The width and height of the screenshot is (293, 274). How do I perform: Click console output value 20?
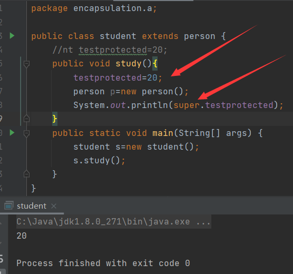tap(22, 236)
